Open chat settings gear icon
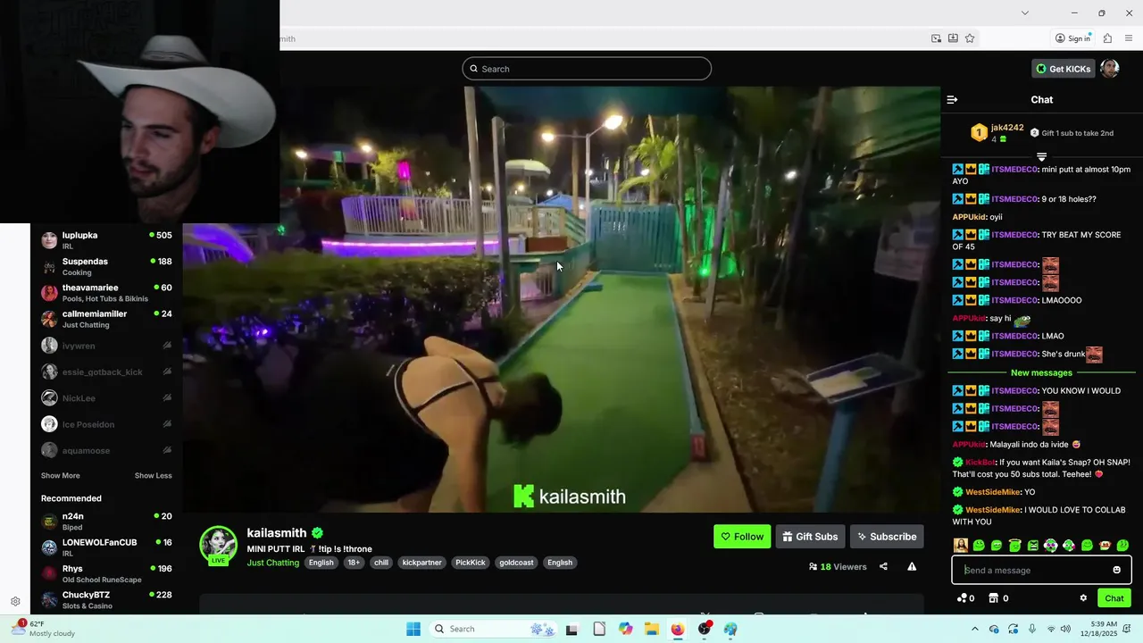Image resolution: width=1143 pixels, height=643 pixels. coord(1083,598)
